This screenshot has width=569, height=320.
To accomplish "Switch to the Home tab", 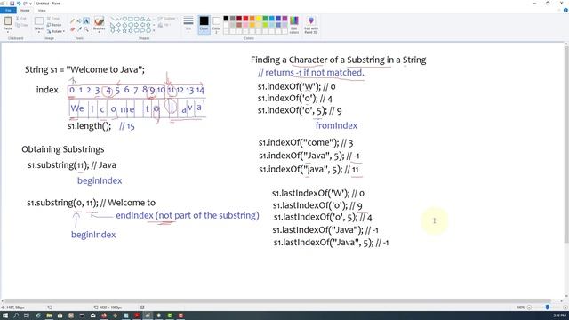I will point(25,10).
